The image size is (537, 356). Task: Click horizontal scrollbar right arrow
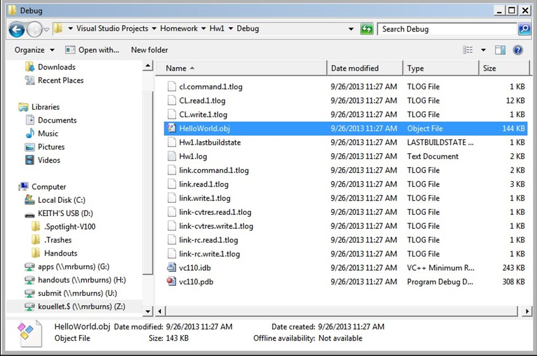pyautogui.click(x=527, y=311)
